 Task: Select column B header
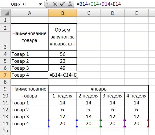pos(63,13)
